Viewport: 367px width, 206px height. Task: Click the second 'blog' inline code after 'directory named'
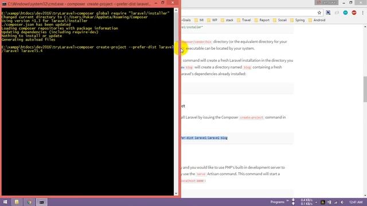pyautogui.click(x=247, y=68)
